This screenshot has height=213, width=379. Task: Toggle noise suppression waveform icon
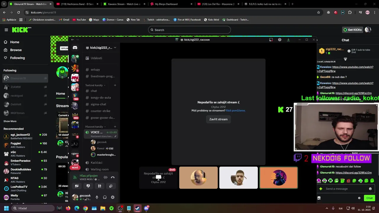coord(105,177)
